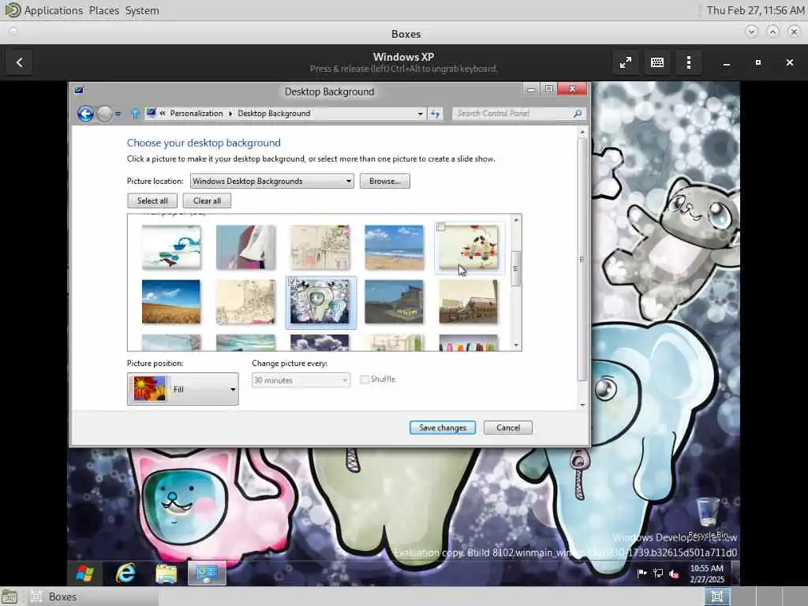Click the MATE logo icon
This screenshot has width=808, height=606.
click(13, 9)
